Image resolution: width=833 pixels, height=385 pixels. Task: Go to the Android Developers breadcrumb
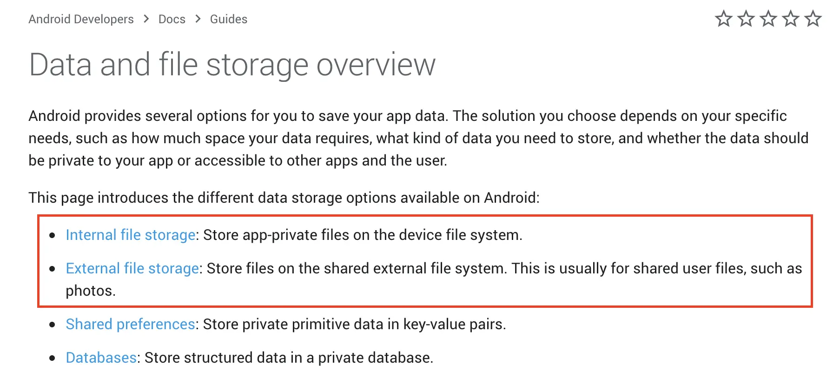click(81, 19)
